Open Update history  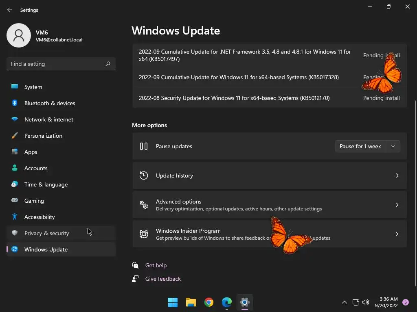[270, 175]
